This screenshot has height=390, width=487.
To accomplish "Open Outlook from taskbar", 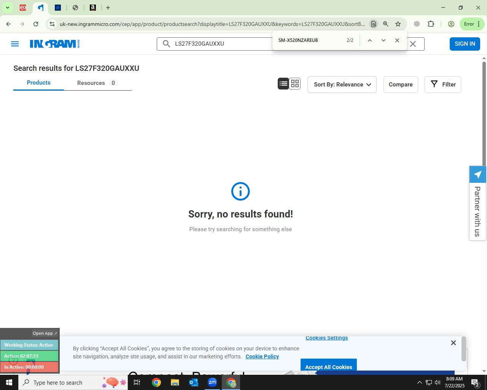I will pyautogui.click(x=194, y=382).
